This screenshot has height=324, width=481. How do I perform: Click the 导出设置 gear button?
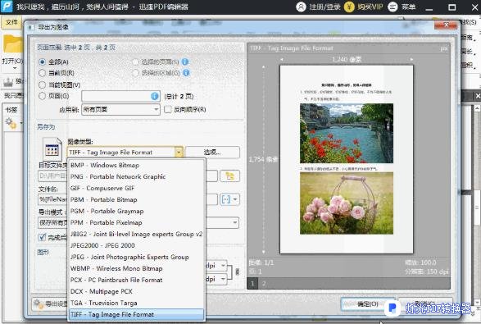[x=50, y=304]
